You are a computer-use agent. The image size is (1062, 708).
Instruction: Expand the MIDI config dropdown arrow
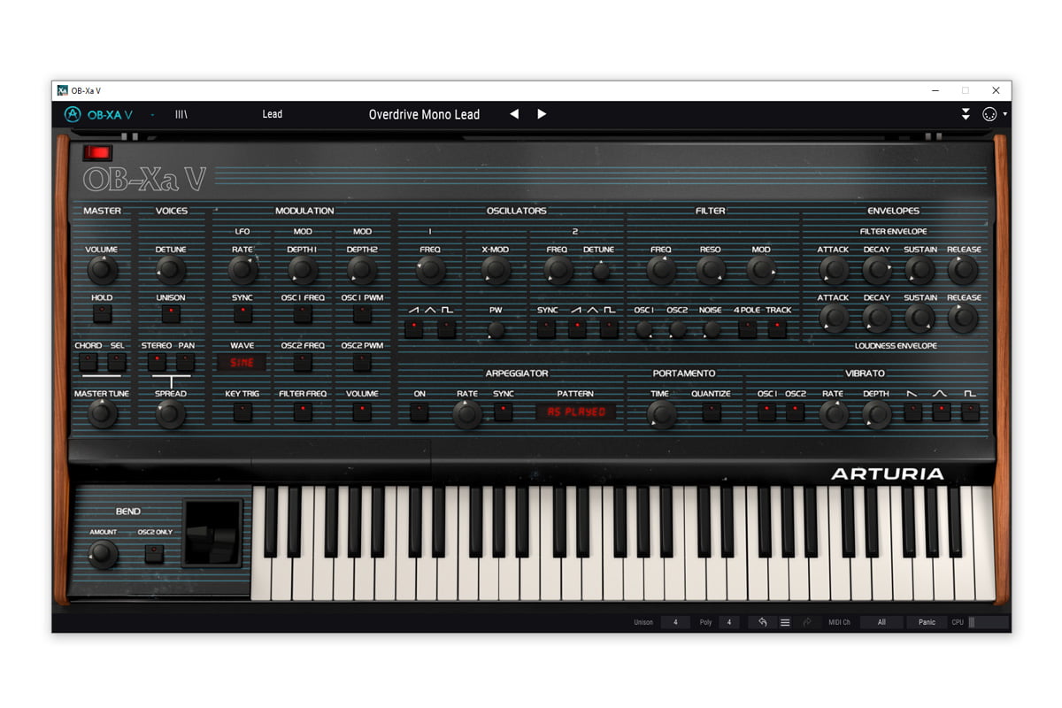(1004, 114)
